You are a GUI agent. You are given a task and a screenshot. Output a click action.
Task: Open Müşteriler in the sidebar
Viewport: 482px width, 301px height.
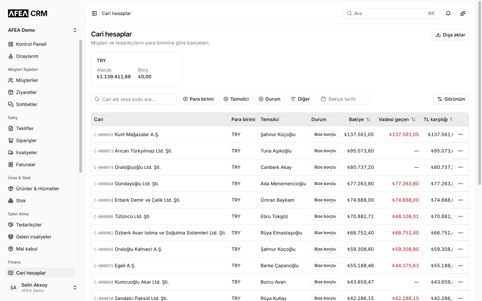[40, 80]
